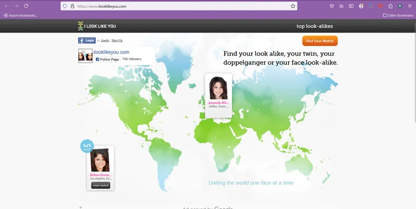Open the extensions puzzle icon

pos(391,6)
